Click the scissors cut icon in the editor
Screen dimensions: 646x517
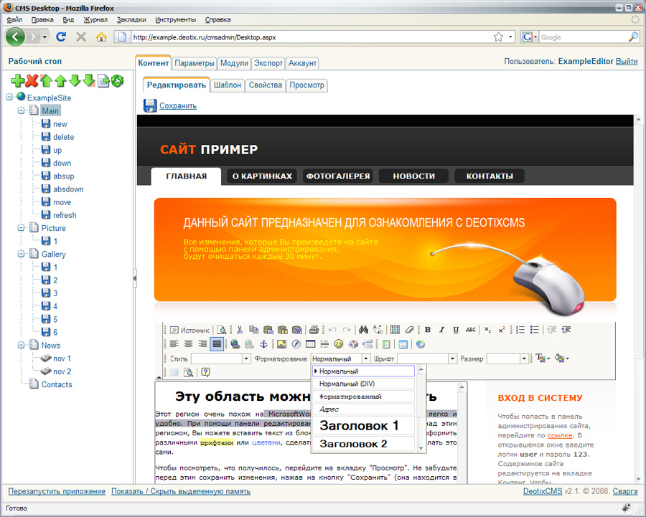click(240, 330)
